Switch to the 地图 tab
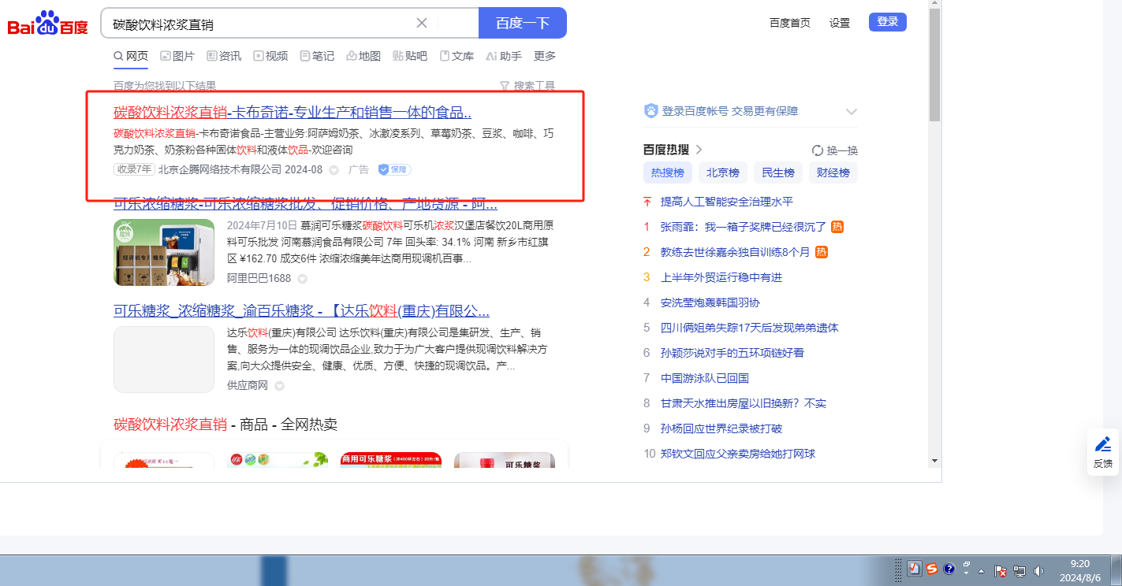The image size is (1122, 586). pos(363,56)
